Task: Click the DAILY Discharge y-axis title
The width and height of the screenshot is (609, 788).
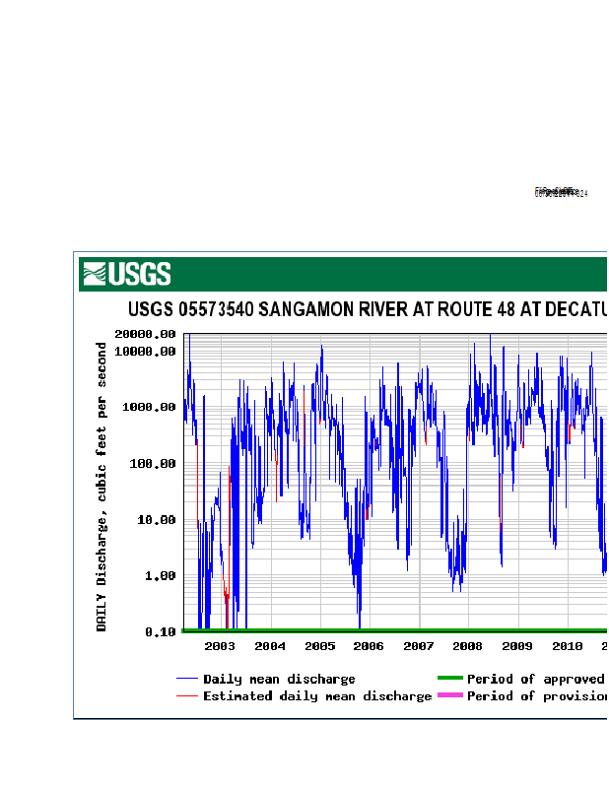Action: pos(101,487)
